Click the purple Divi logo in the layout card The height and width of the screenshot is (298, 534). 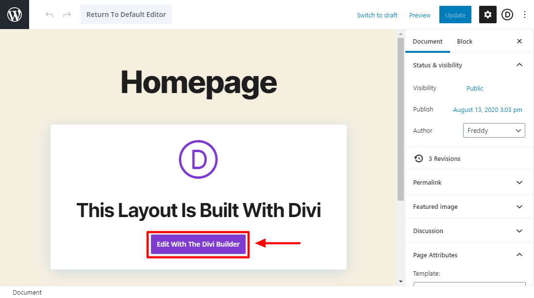coord(198,159)
